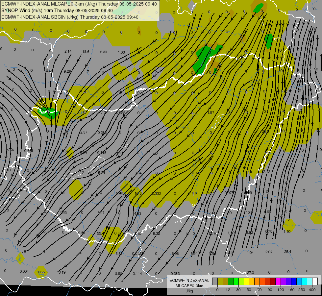Click the map value '25.4'

pyautogui.click(x=287, y=252)
